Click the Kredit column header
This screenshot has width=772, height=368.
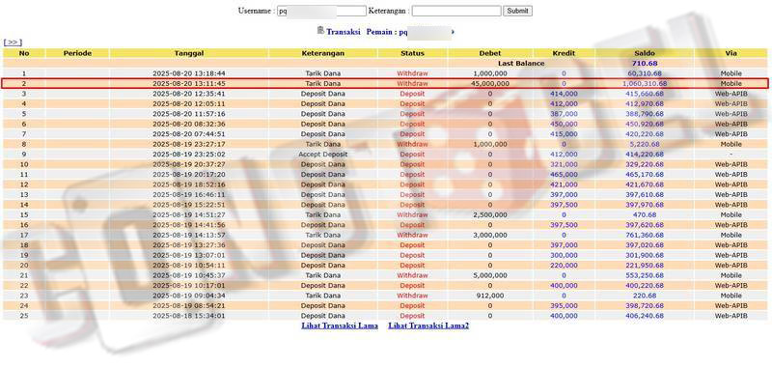[x=564, y=53]
